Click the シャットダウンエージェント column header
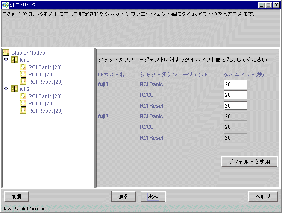 click(174, 75)
